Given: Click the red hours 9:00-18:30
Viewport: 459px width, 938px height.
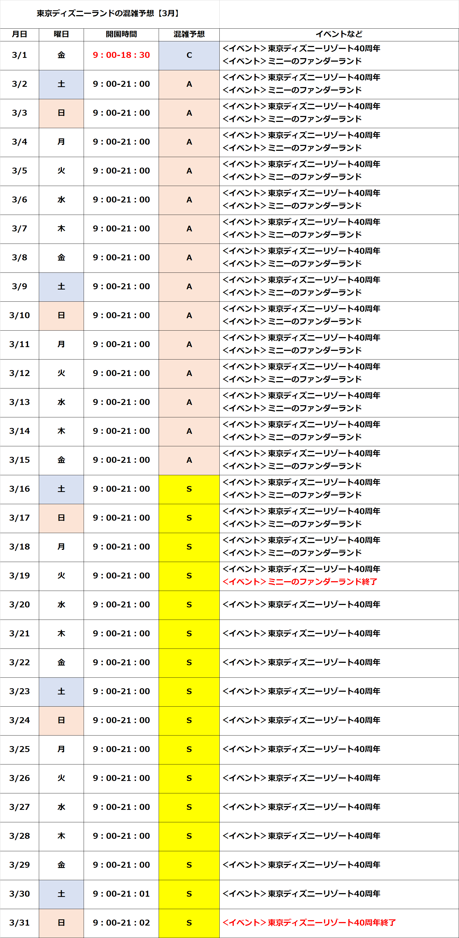Looking at the screenshot, I should click(121, 55).
